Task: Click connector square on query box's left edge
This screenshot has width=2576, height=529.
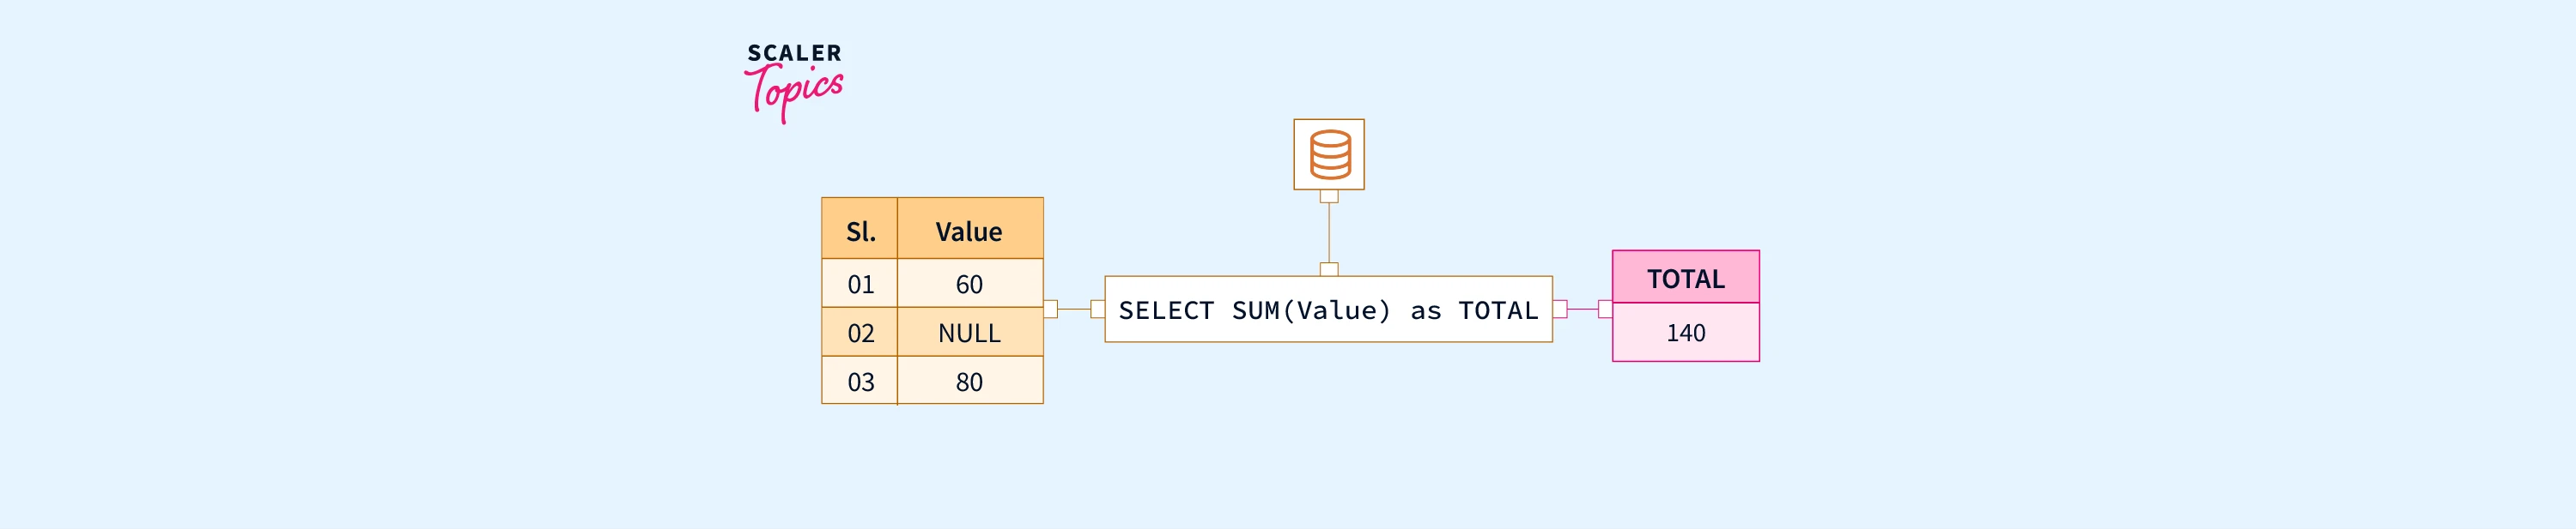Action: click(x=1098, y=310)
